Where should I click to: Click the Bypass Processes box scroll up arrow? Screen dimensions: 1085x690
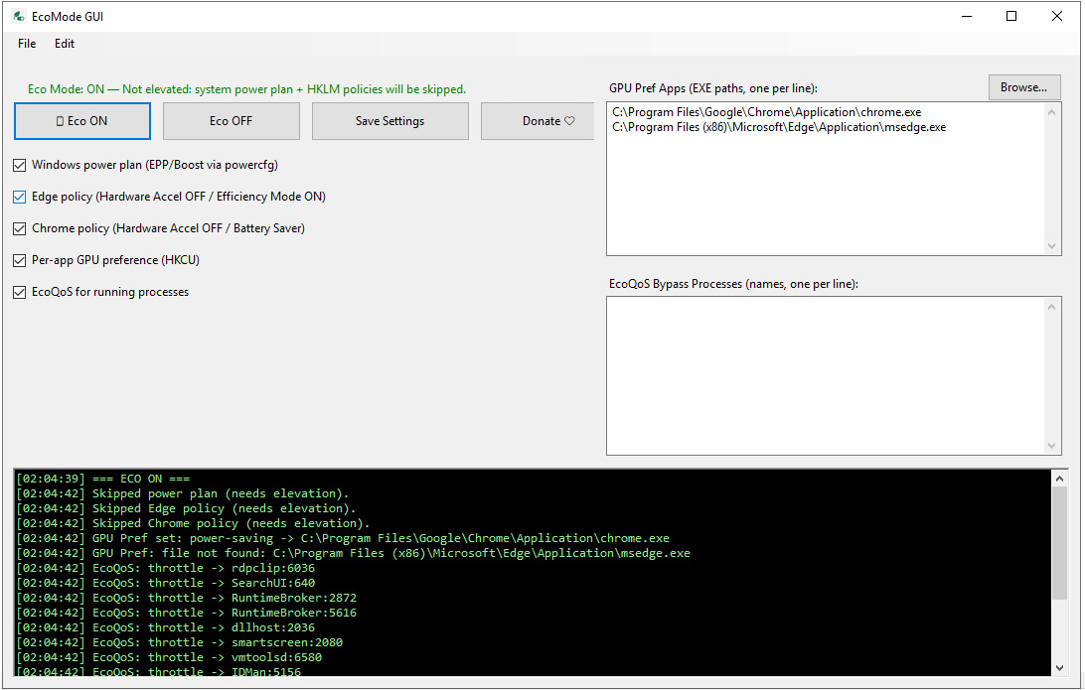(1052, 307)
